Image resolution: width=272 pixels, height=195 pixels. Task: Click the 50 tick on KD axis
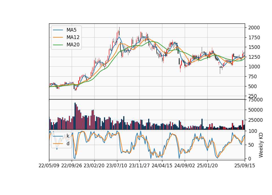tap(251, 145)
